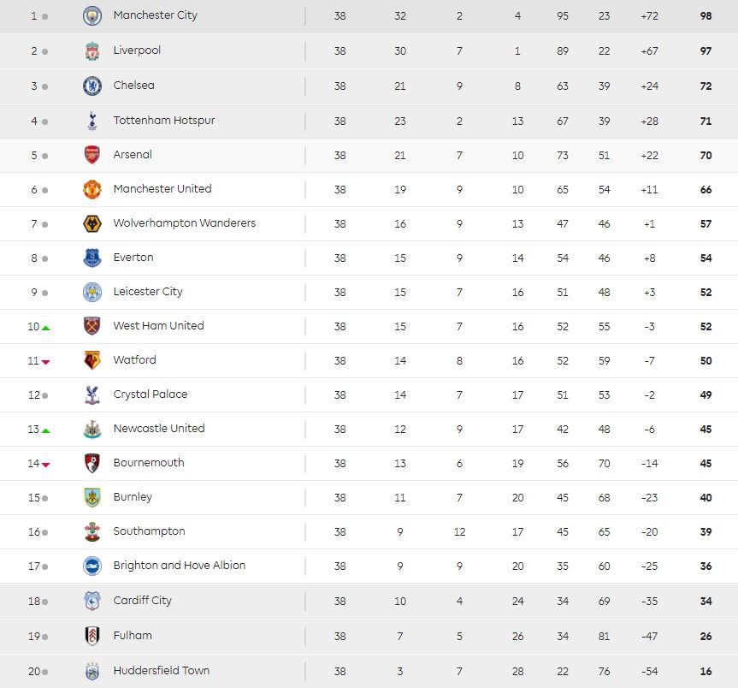Expand West Ham United's green up arrow
The image size is (738, 688).
(x=45, y=328)
